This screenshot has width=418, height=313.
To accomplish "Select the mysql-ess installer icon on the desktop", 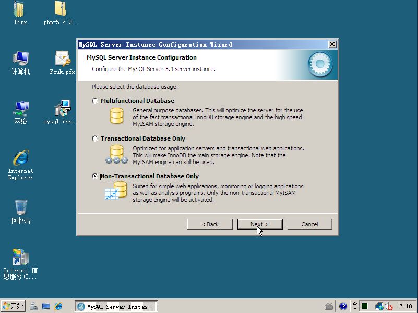I will point(60,112).
